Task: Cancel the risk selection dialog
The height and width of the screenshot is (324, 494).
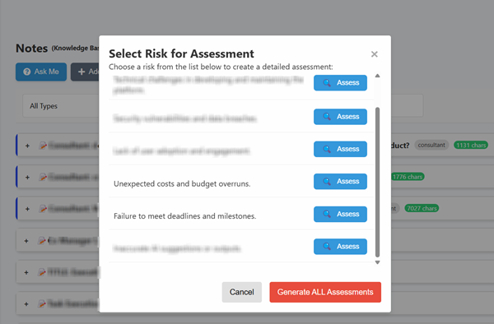Action: tap(241, 292)
